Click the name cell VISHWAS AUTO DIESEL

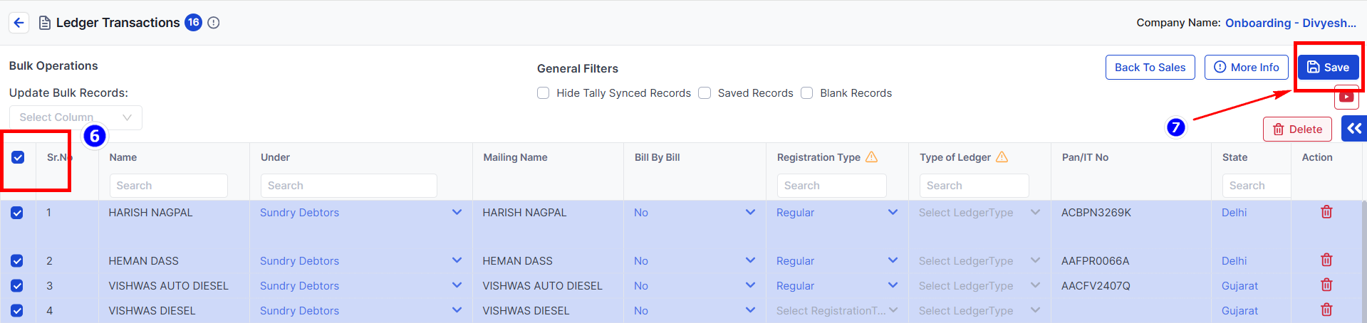168,286
